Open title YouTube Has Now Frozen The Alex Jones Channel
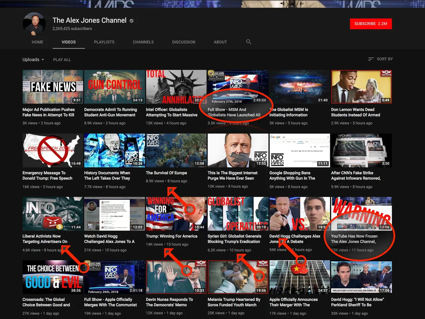 click(354, 239)
